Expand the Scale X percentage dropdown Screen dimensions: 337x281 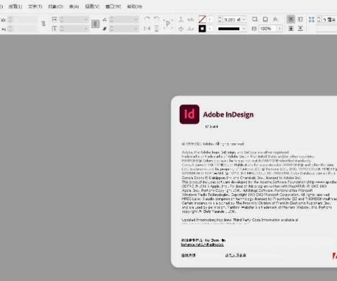pyautogui.click(x=86, y=20)
